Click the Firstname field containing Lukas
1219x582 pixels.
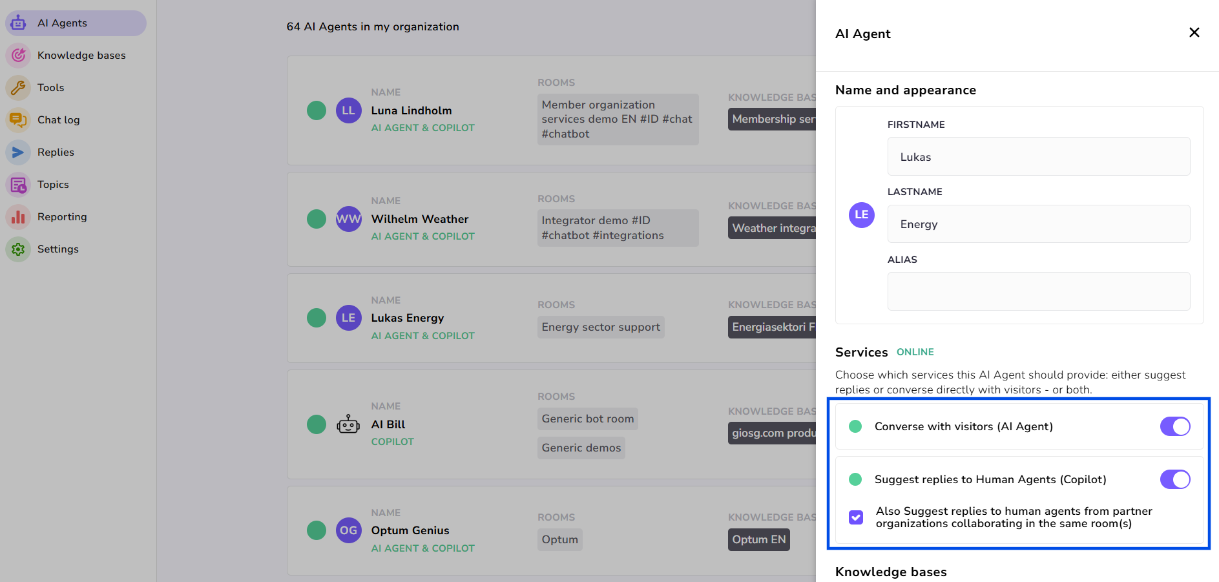click(x=1038, y=157)
